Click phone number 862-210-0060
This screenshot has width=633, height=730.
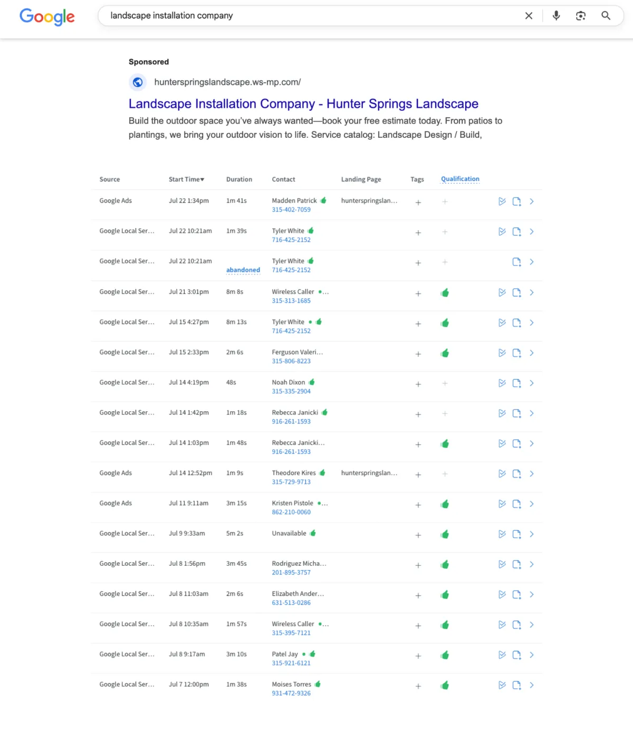tap(291, 513)
